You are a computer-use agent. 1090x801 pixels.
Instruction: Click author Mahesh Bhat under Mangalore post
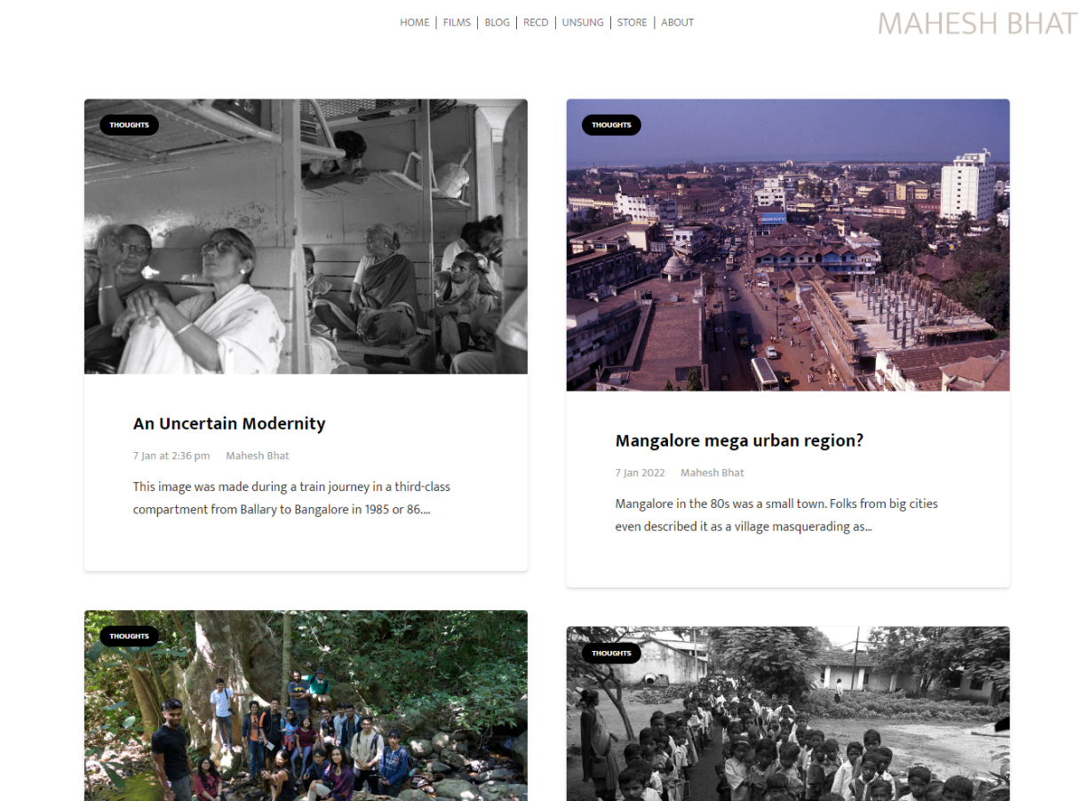pos(712,472)
